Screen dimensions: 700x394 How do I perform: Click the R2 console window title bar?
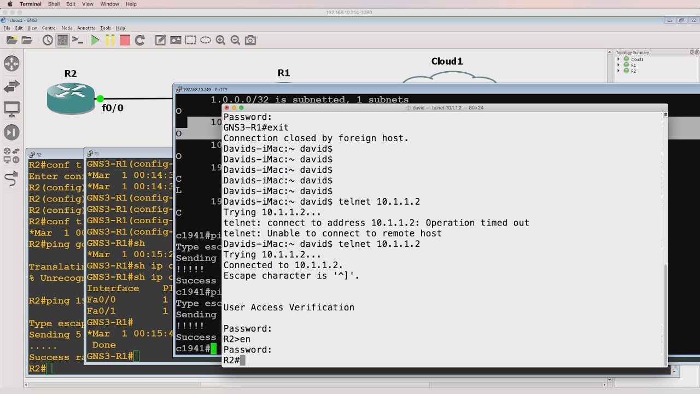(x=55, y=155)
